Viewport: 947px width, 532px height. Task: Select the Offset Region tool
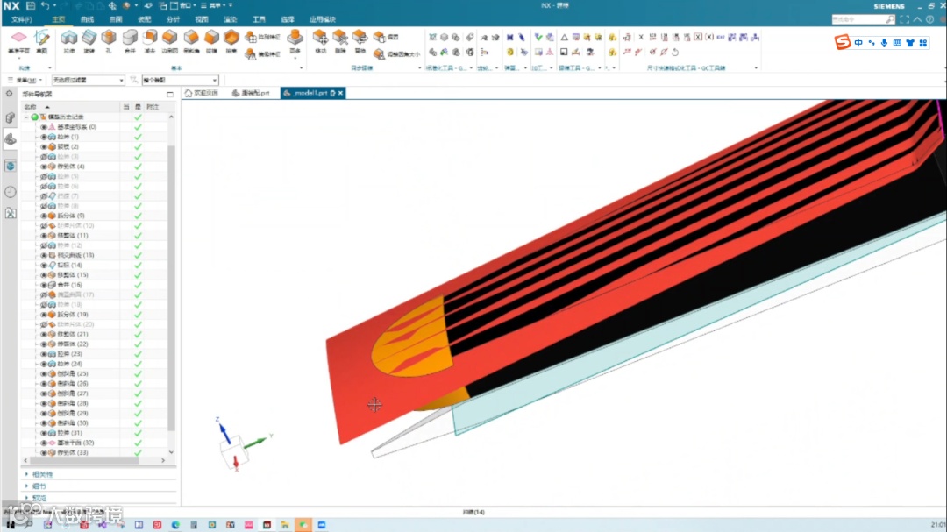point(387,38)
